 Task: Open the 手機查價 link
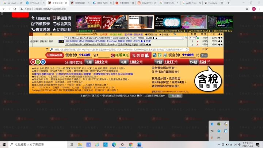62,18
